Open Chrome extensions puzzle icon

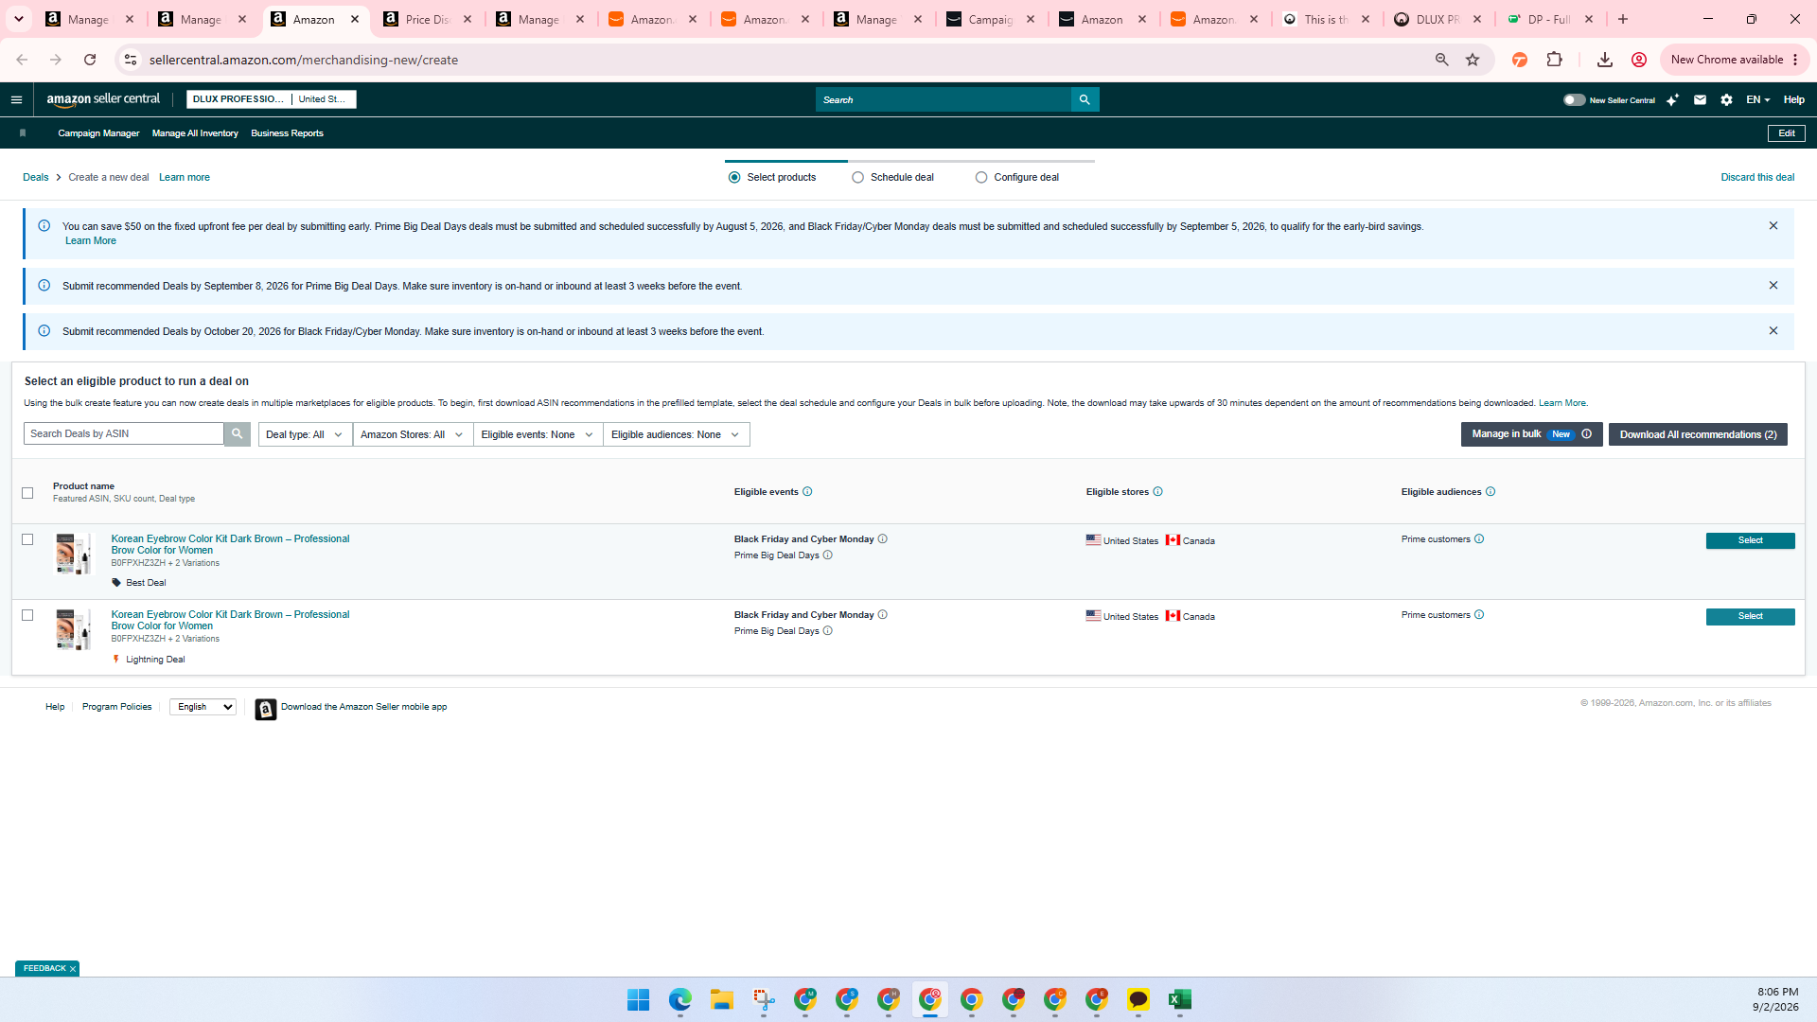[1554, 60]
